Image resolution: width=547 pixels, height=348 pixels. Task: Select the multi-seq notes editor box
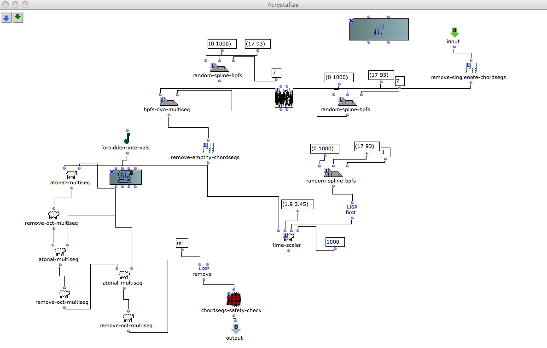tap(378, 29)
